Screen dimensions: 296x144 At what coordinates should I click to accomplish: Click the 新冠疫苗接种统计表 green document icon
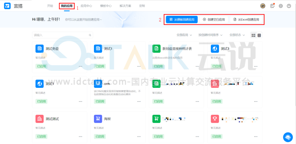156,49
